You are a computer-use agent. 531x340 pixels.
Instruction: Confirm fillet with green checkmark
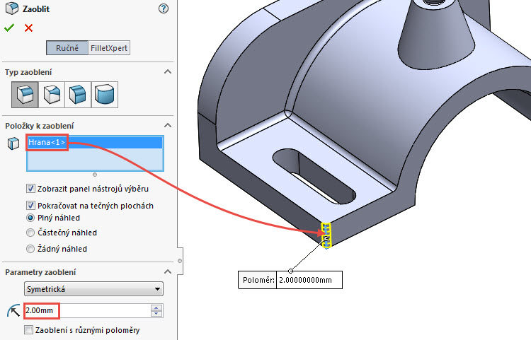[x=9, y=28]
